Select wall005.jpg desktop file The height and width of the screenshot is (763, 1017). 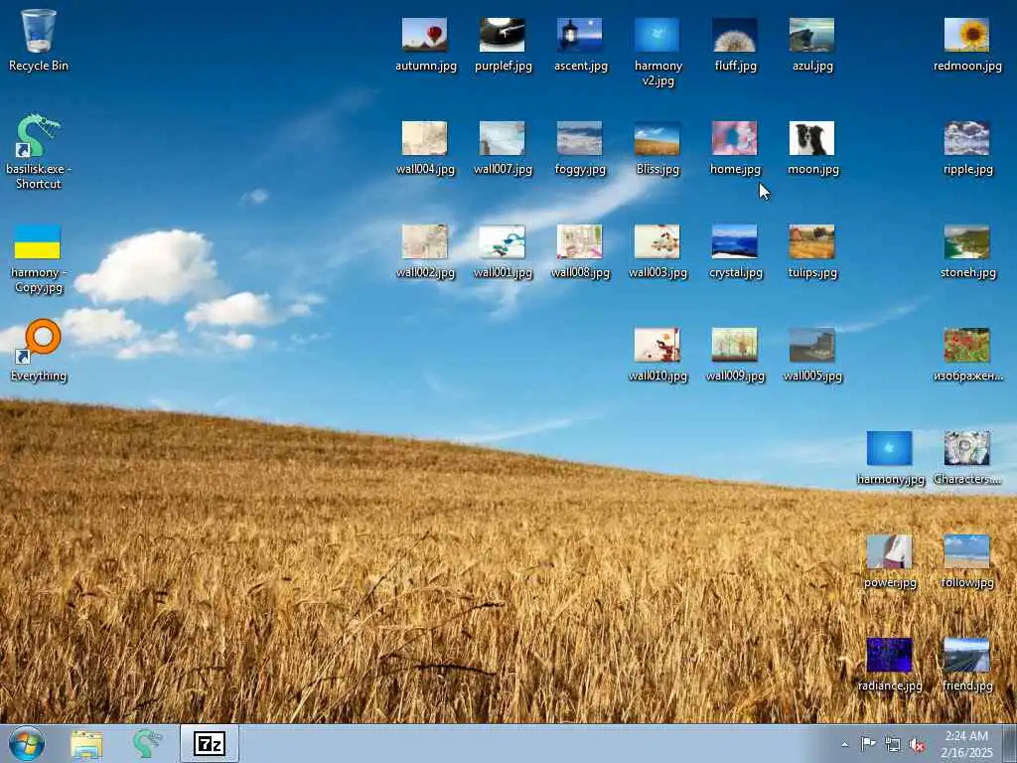(812, 355)
